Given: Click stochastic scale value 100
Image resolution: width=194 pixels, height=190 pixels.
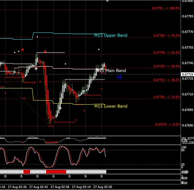Looking at the screenshot, I should coord(184,147).
